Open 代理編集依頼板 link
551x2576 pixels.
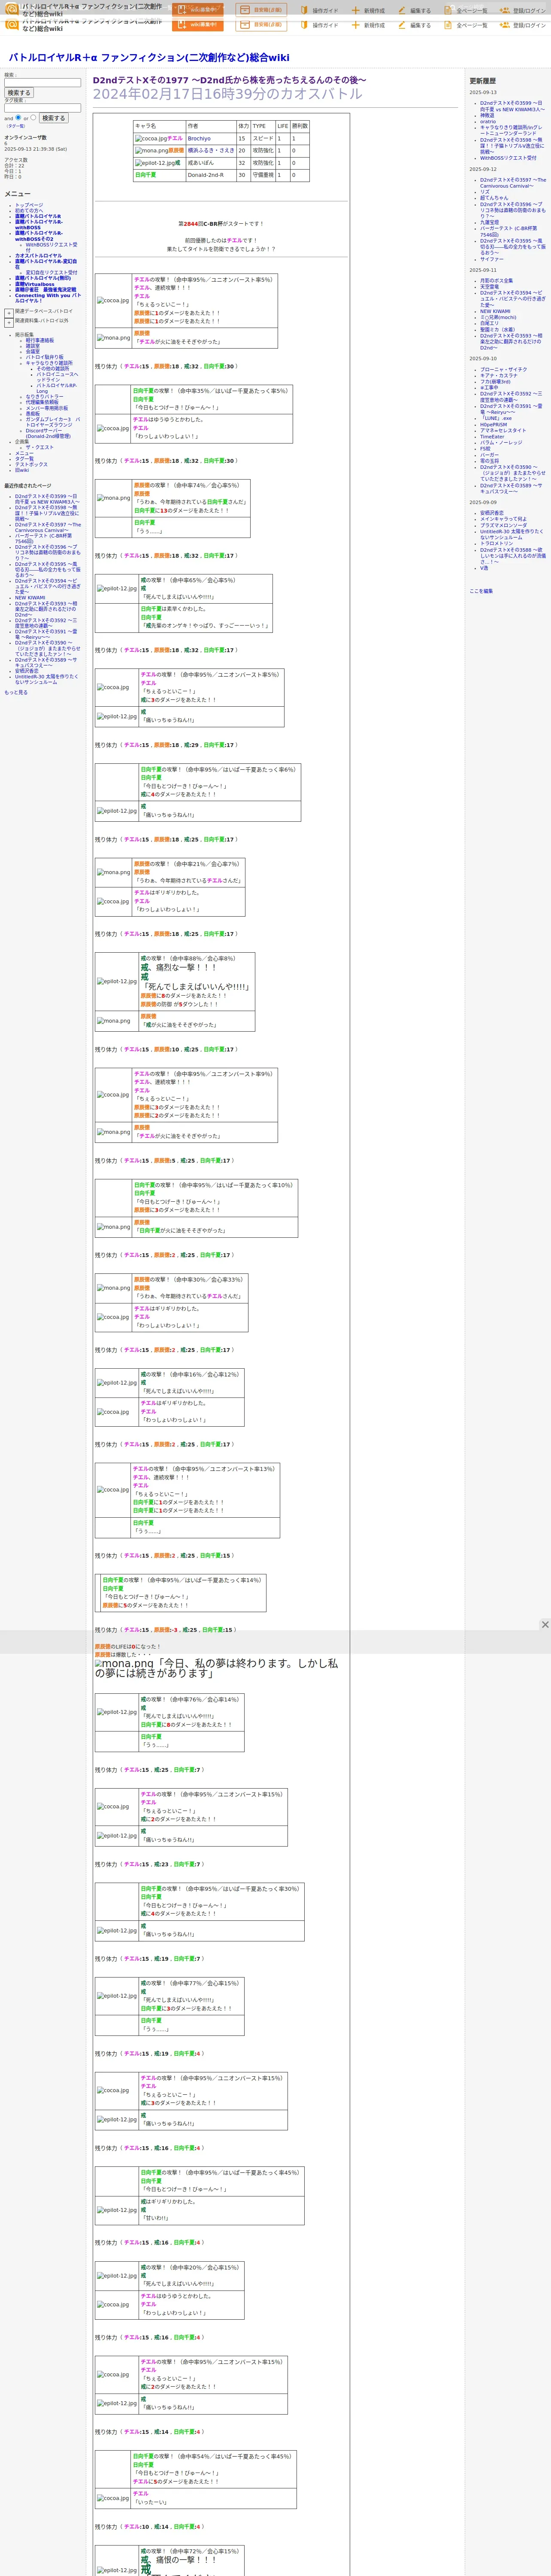(x=42, y=403)
